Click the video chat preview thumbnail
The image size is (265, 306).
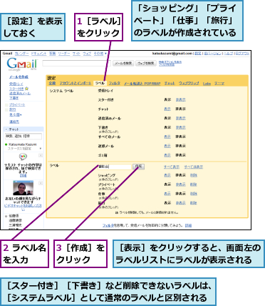point(23,188)
